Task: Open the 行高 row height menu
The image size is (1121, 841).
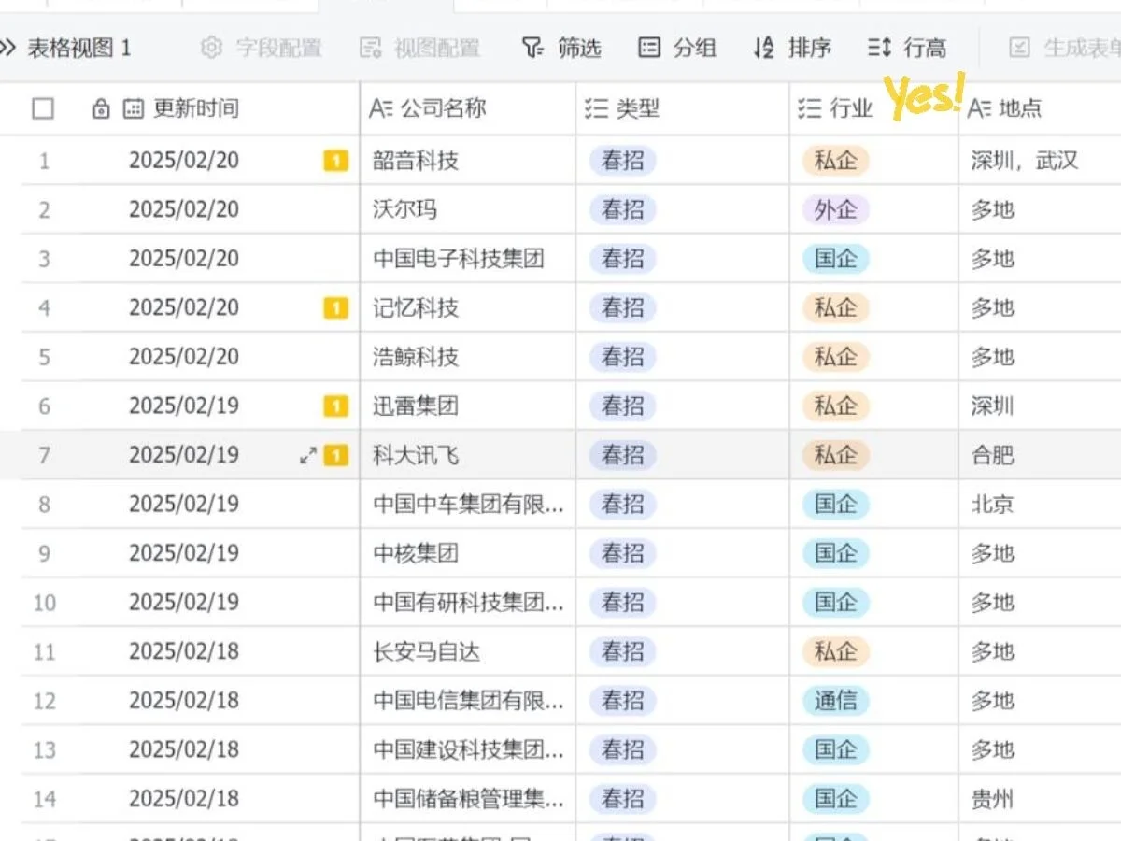Action: (907, 48)
